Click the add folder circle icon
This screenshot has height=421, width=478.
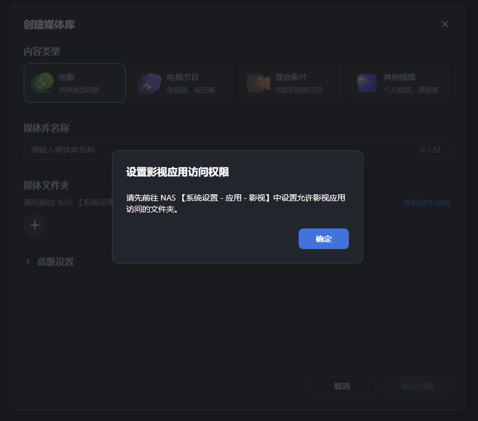(x=35, y=225)
